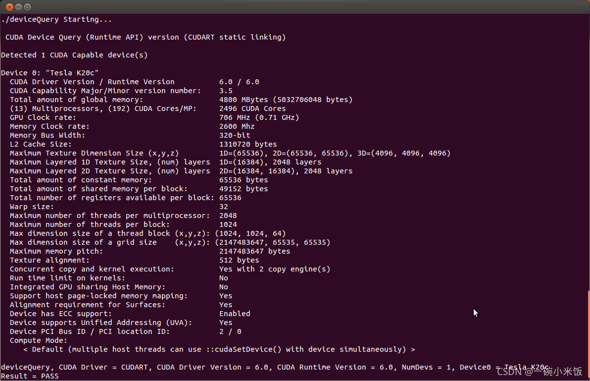Click the "Compute Mode:" label
The width and height of the screenshot is (590, 381).
[39, 340]
